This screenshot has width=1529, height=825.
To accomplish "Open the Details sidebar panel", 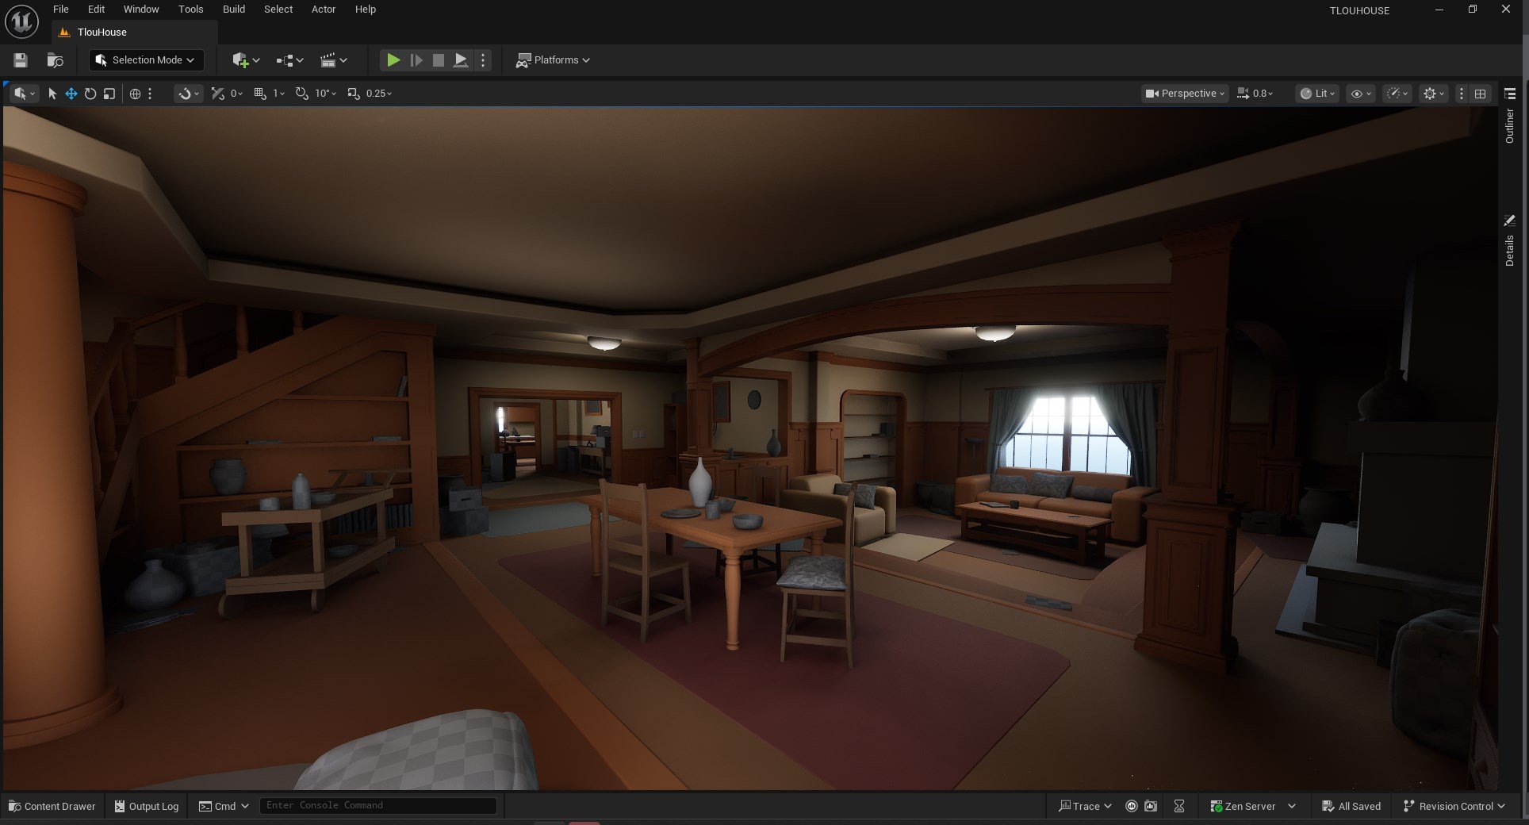I will (1509, 251).
